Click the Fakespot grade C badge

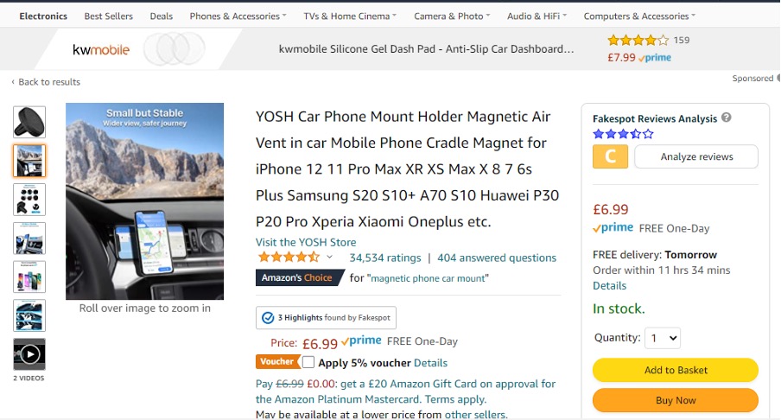[x=610, y=156]
